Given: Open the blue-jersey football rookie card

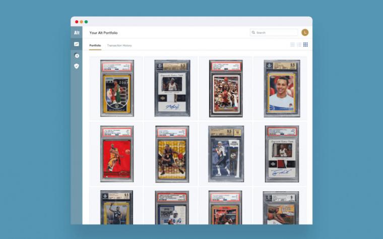Looking at the screenshot, I should point(172,208).
